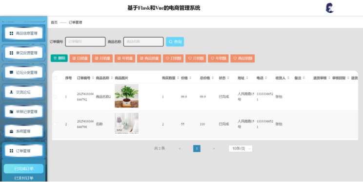Click the price 55 cell

[182, 124]
